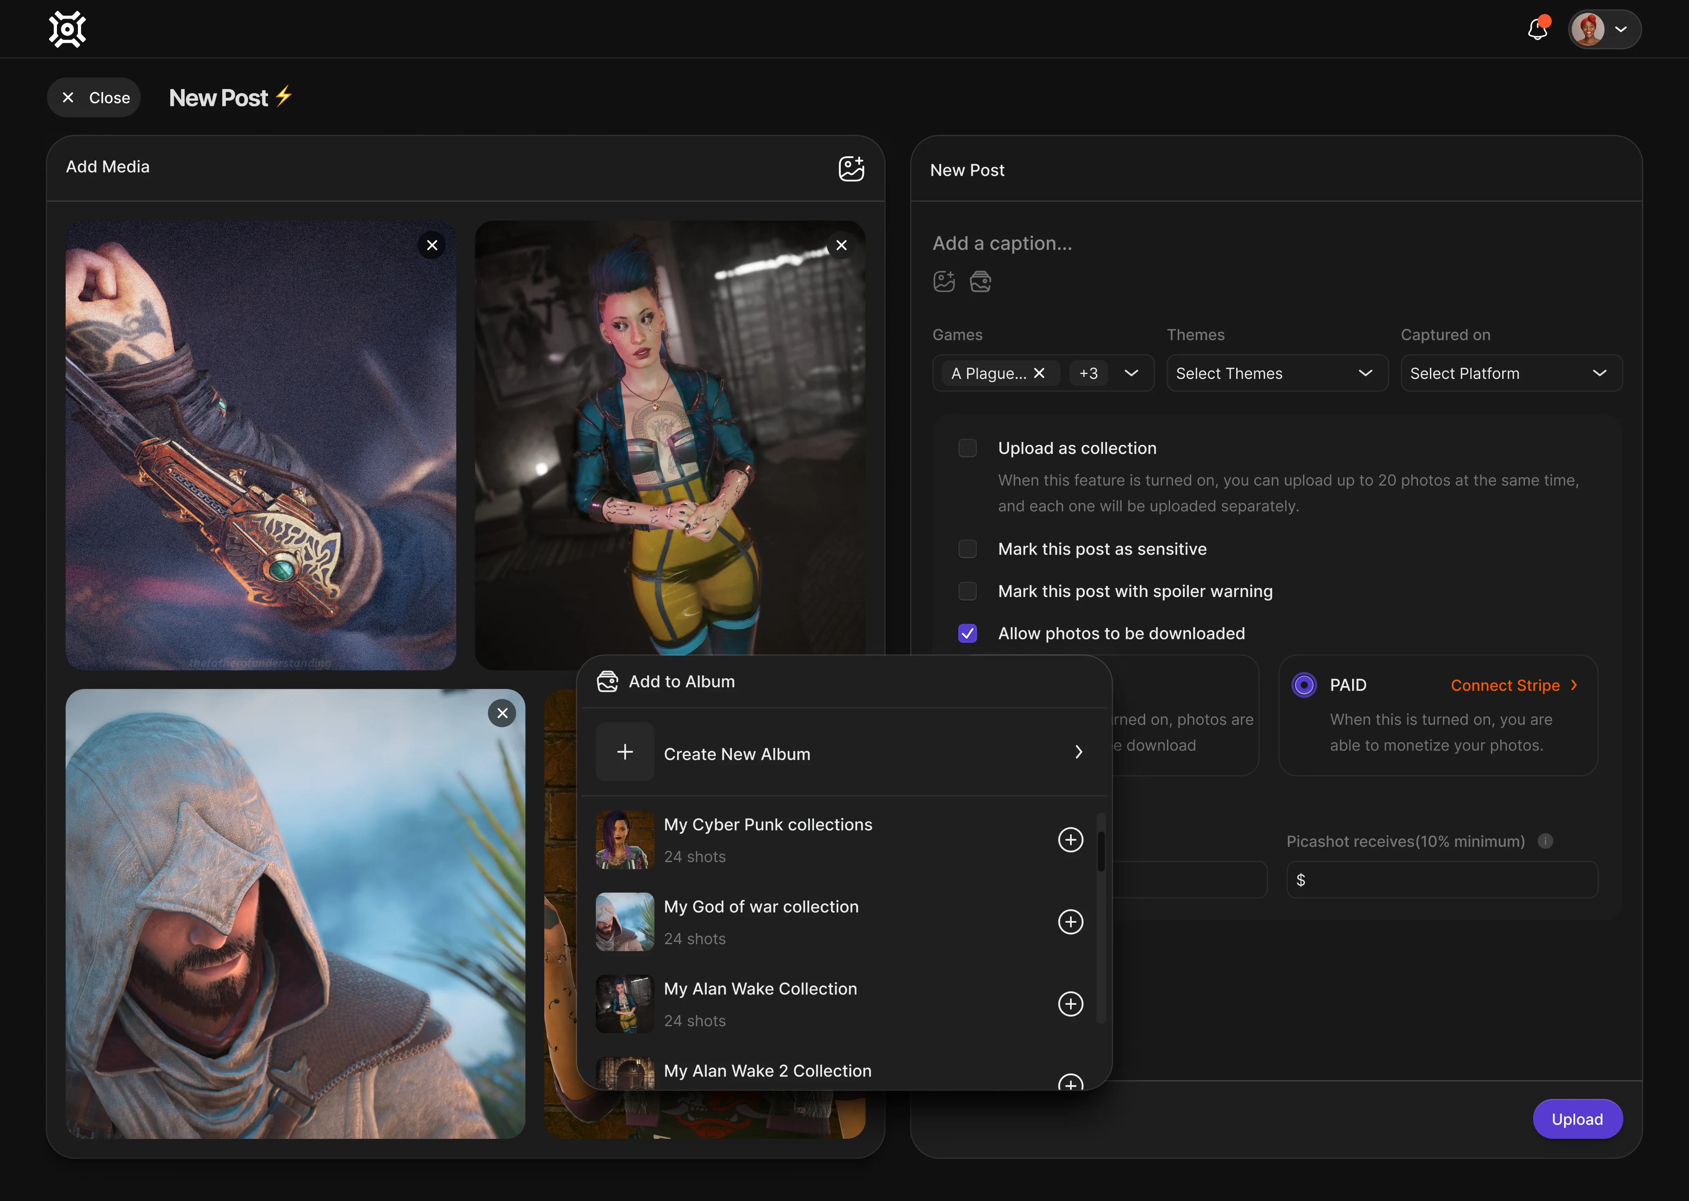
Task: Click the lightning bolt beside New Post
Action: pos(284,96)
